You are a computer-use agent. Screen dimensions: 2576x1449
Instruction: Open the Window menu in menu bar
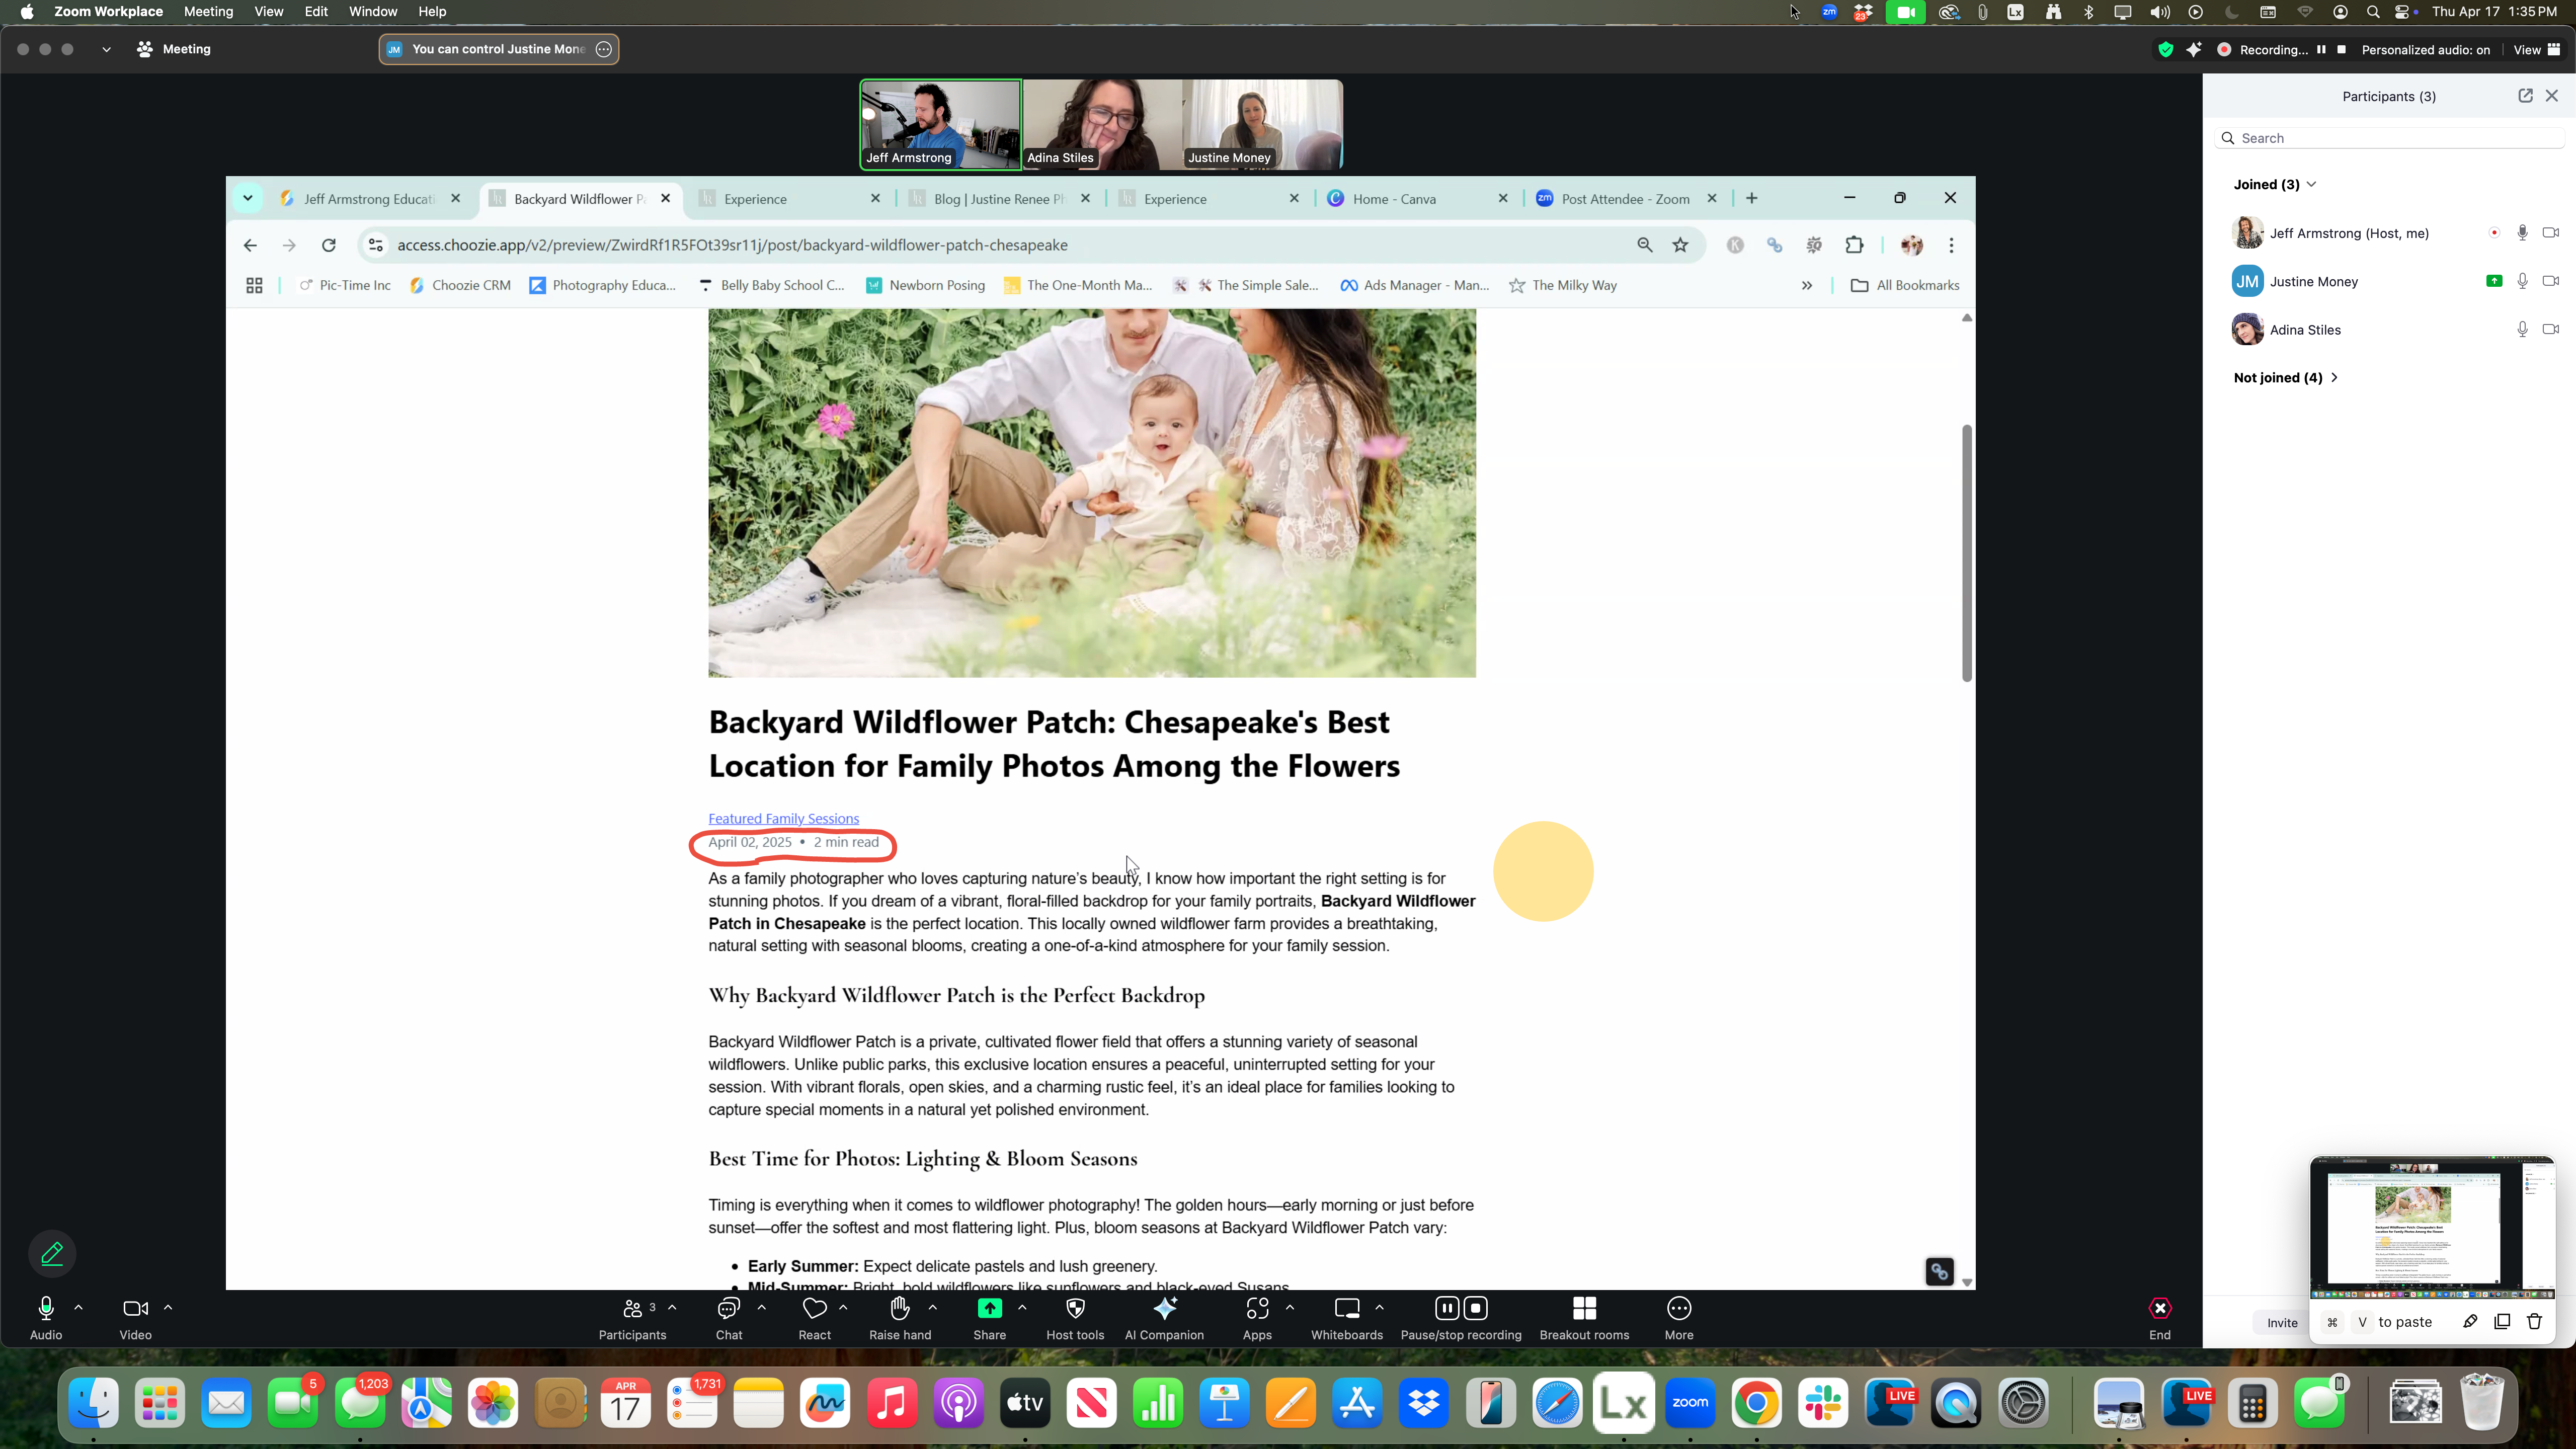(373, 12)
